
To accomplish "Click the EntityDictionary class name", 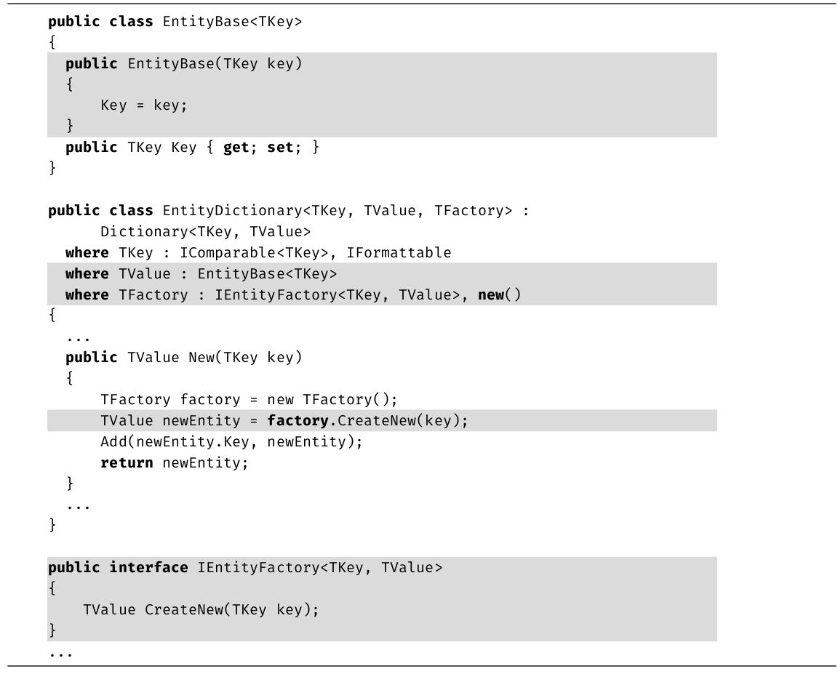I will pyautogui.click(x=232, y=211).
